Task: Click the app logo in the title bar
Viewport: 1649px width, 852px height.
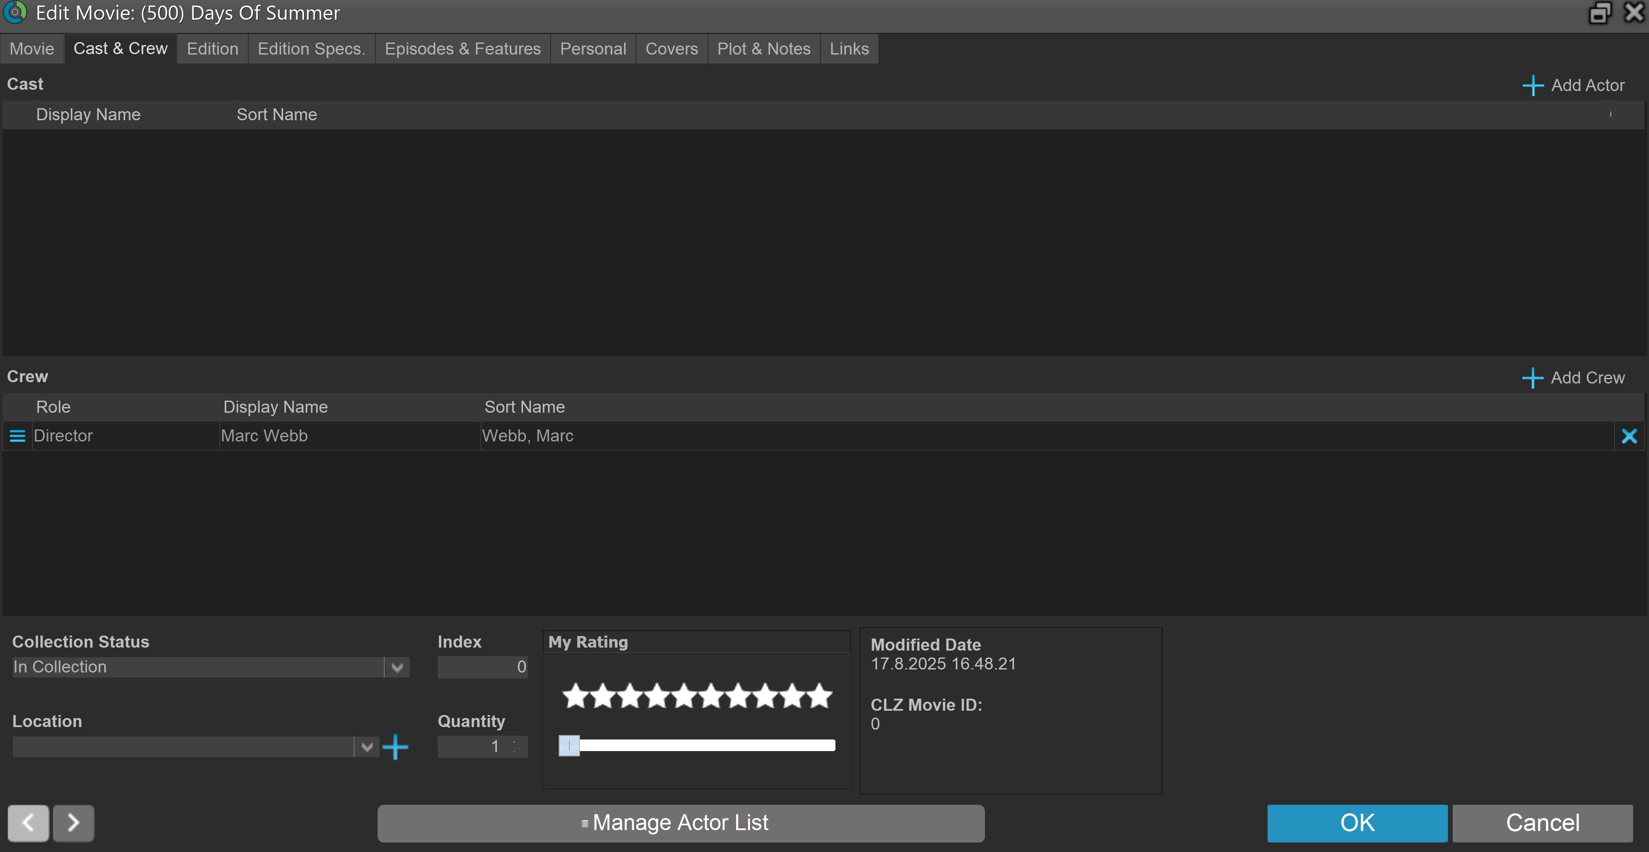Action: [x=15, y=12]
